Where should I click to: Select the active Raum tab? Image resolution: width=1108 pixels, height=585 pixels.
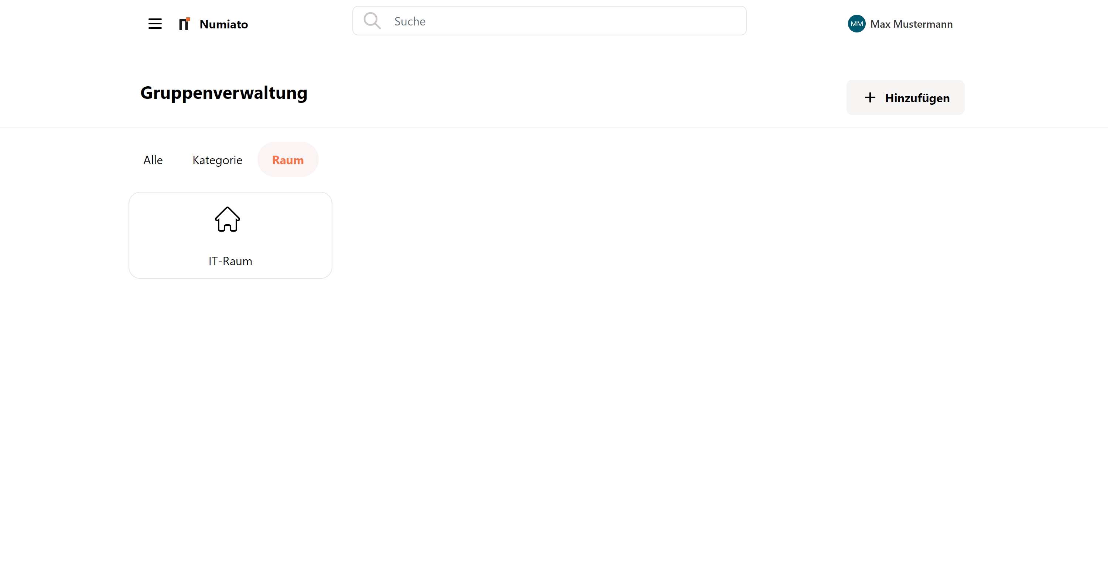click(x=288, y=160)
